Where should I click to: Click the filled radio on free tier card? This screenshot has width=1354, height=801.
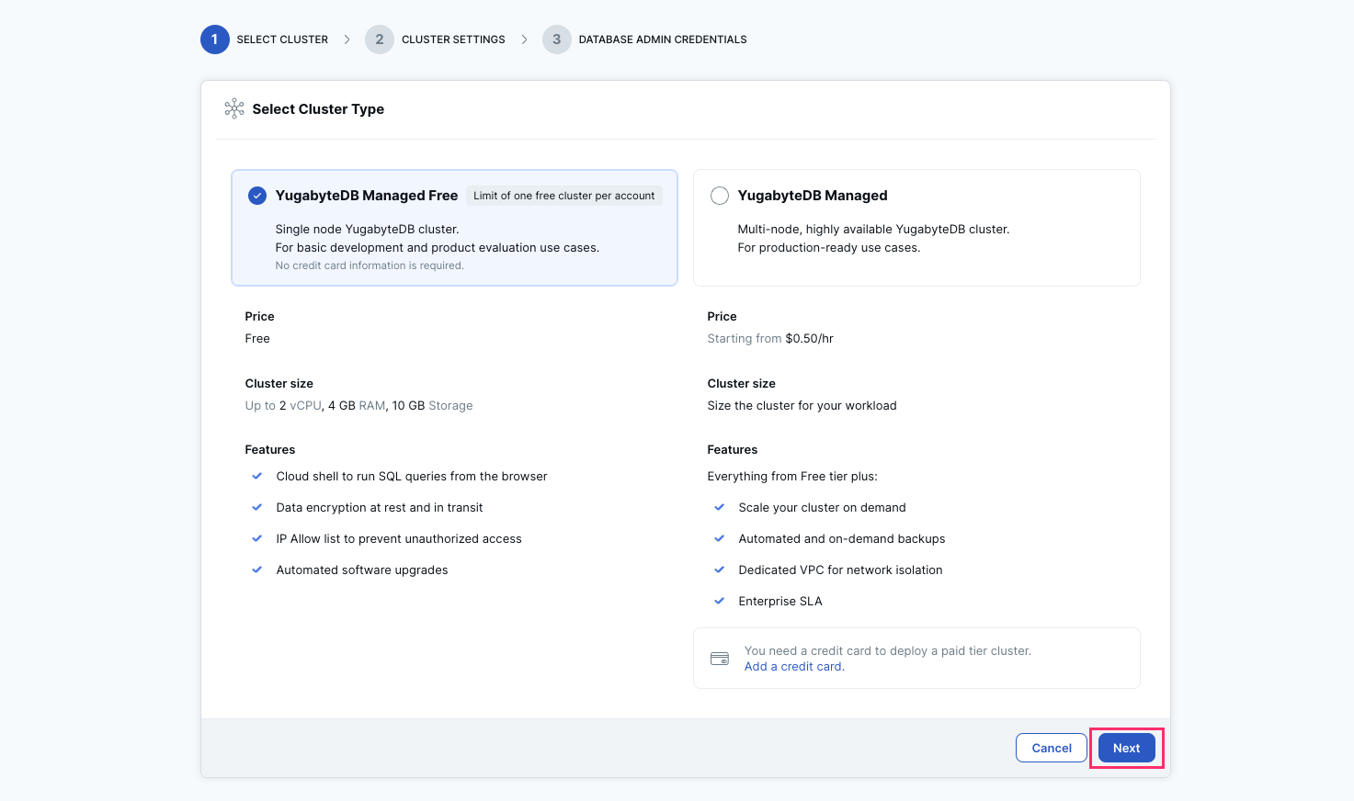[x=257, y=195]
